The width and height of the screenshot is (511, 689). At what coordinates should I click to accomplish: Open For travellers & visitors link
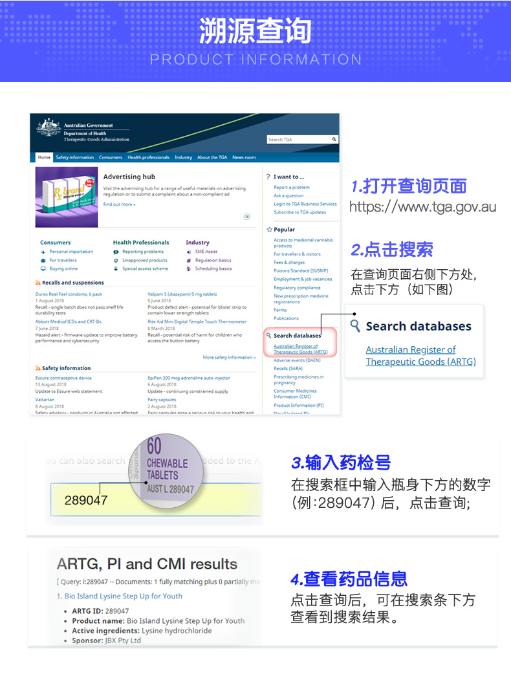click(x=297, y=254)
